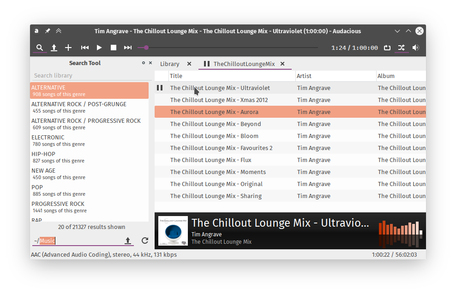
Task: Click the Audacious app icon in title bar
Action: (x=36, y=31)
